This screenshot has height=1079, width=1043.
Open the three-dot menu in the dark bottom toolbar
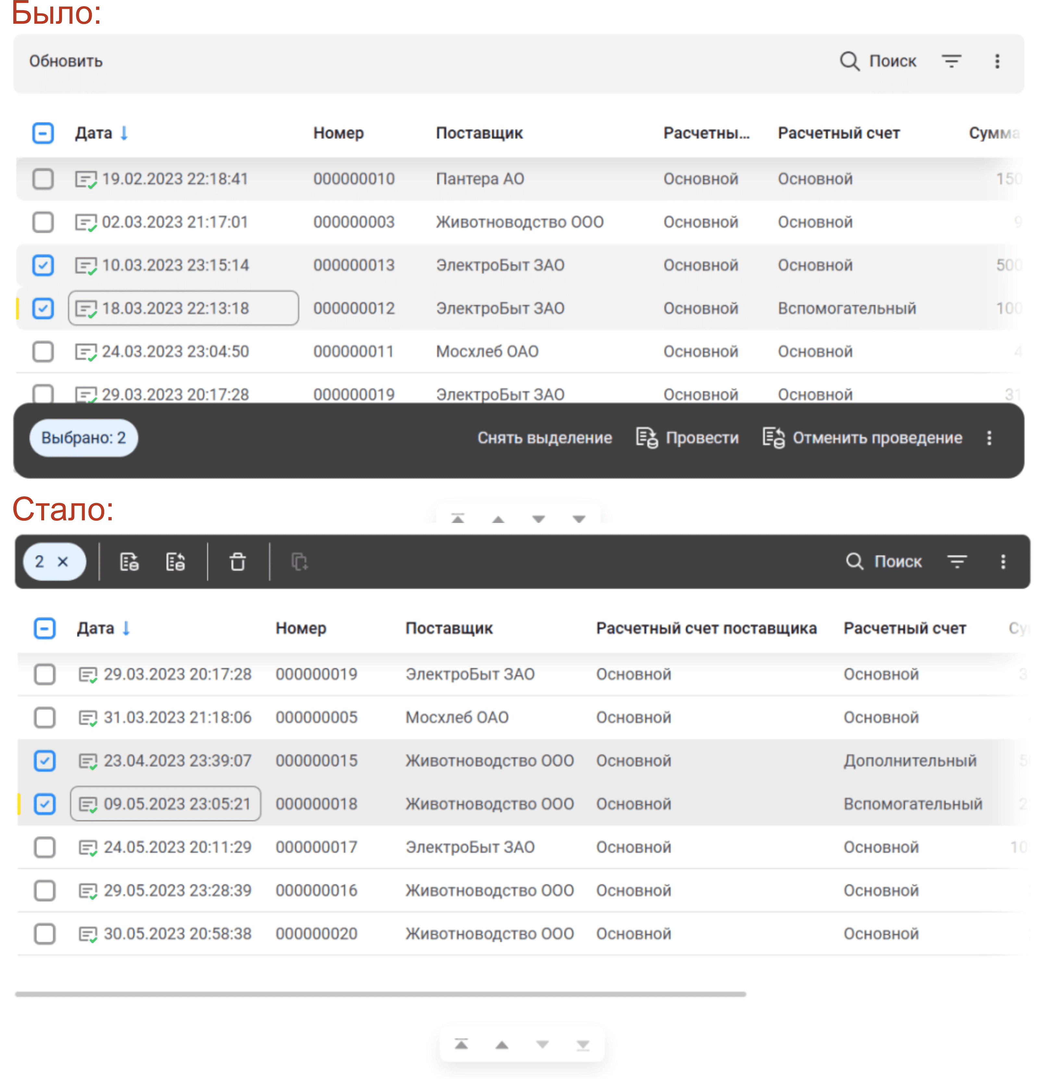coord(1003,562)
